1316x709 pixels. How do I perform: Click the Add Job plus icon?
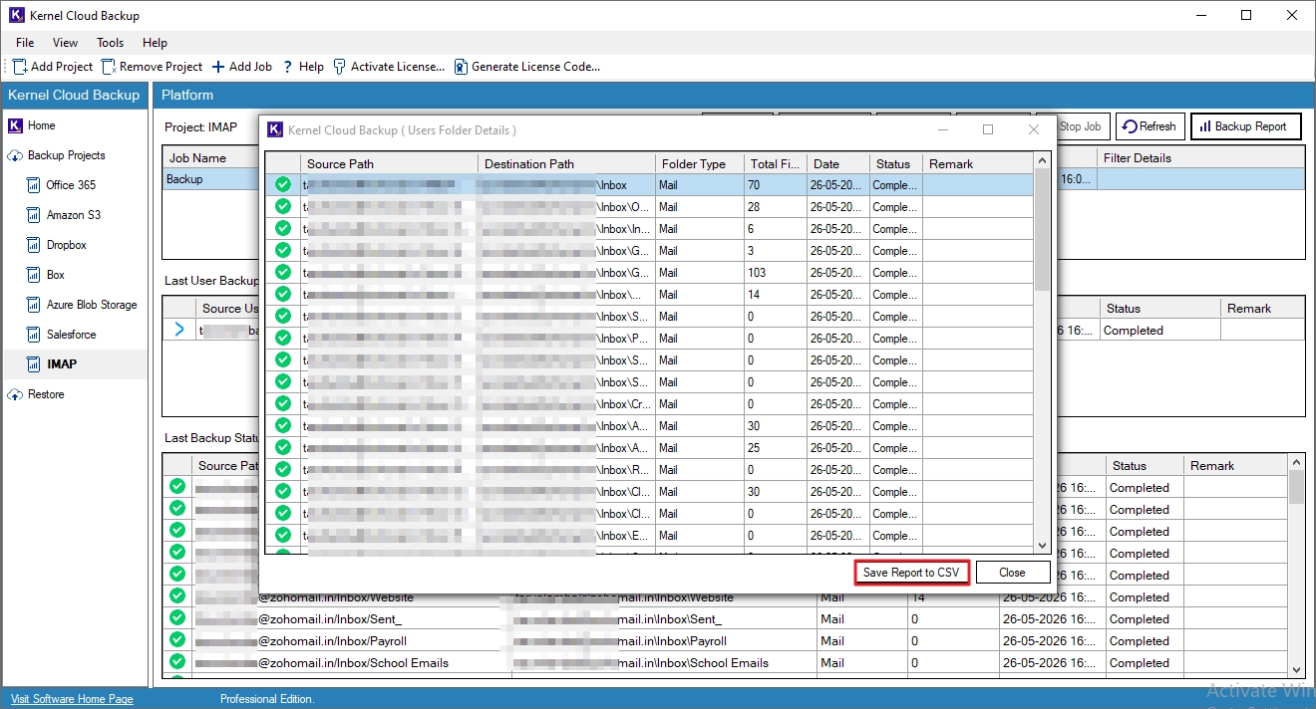click(x=218, y=67)
